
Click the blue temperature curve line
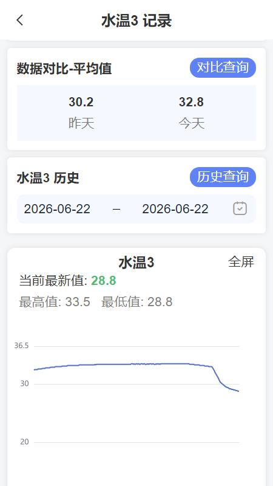coord(136,364)
